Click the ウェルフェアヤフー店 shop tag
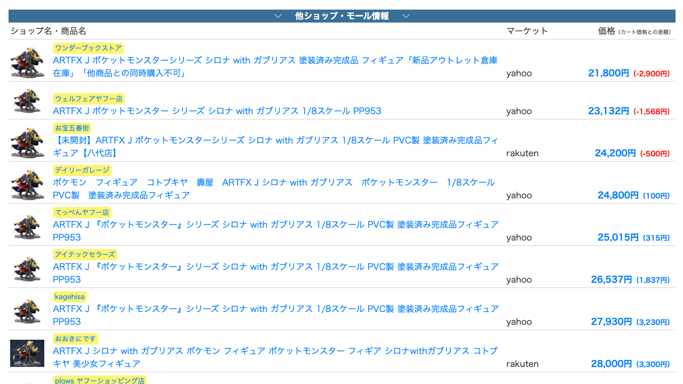The width and height of the screenshot is (683, 384). (x=89, y=99)
